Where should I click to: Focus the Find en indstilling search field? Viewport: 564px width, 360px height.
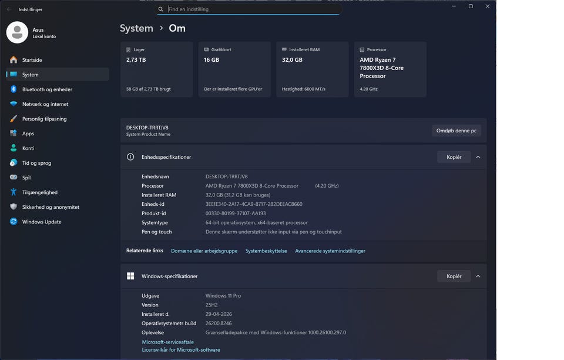click(249, 9)
